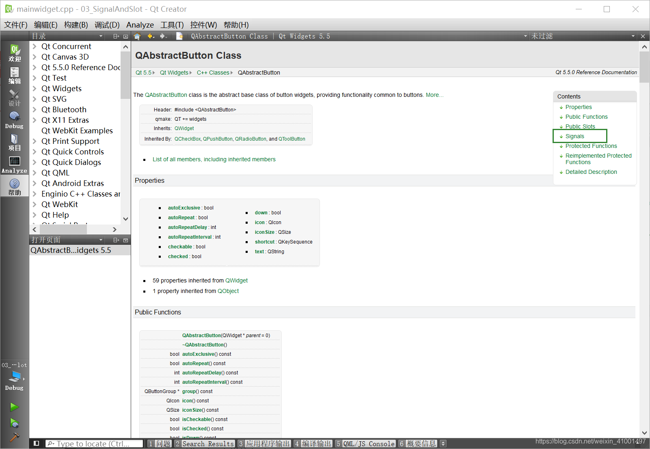The height and width of the screenshot is (449, 650).
Task: Open output pane options stepper
Action: click(x=443, y=444)
